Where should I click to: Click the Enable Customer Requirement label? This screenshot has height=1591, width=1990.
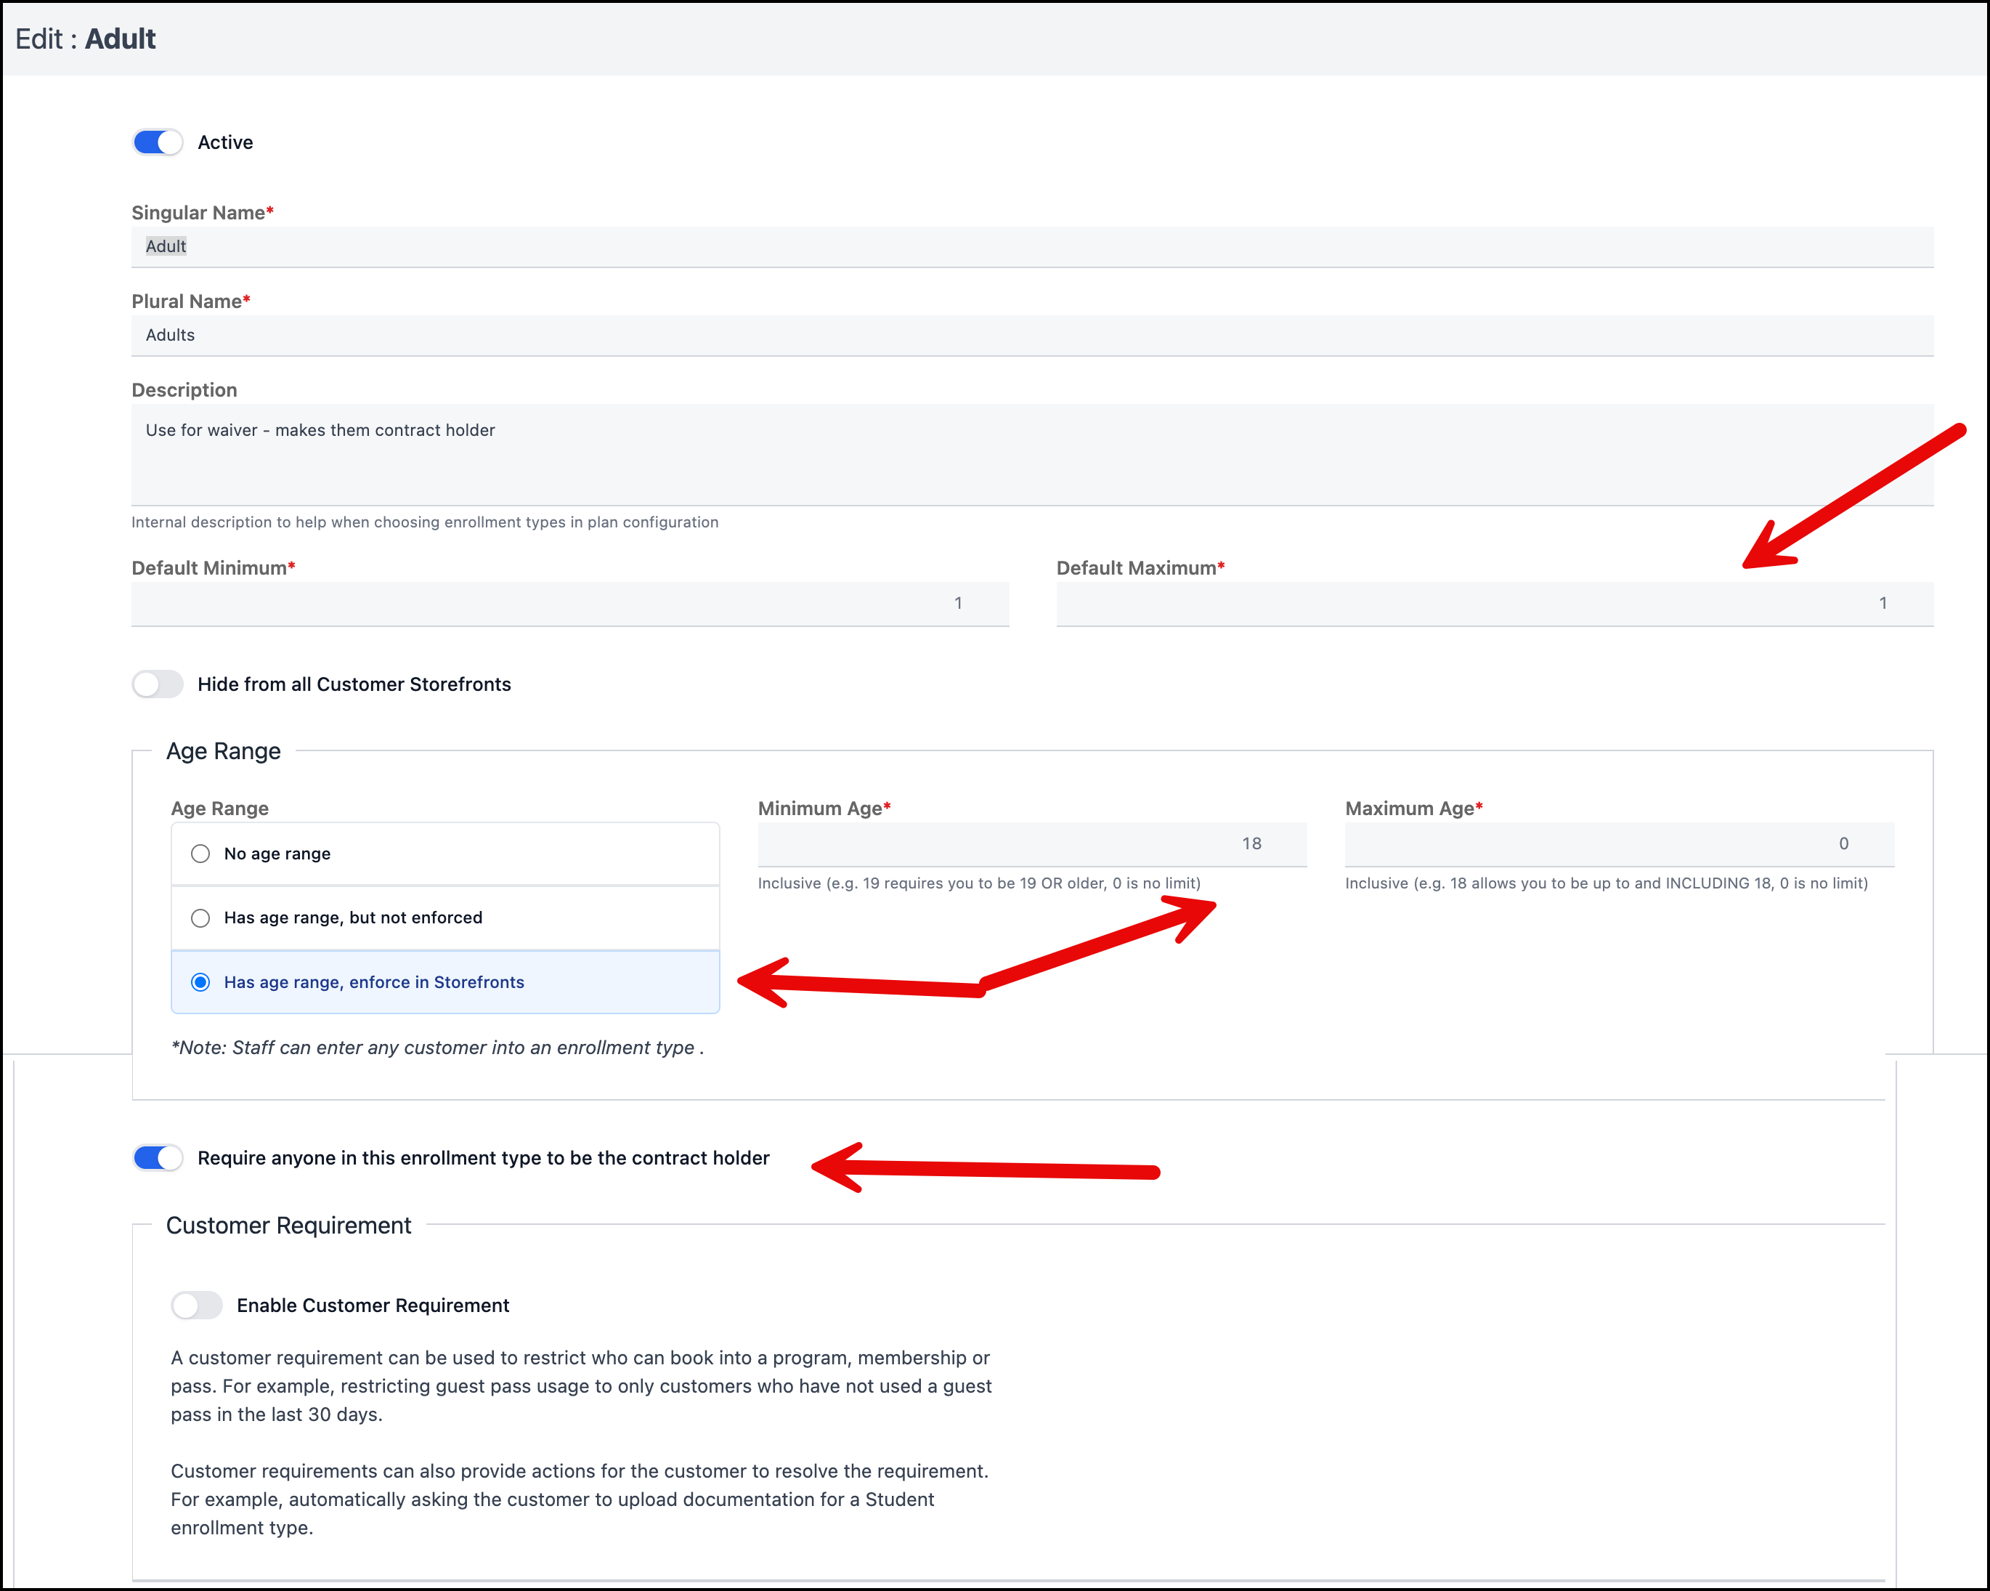[x=372, y=1305]
